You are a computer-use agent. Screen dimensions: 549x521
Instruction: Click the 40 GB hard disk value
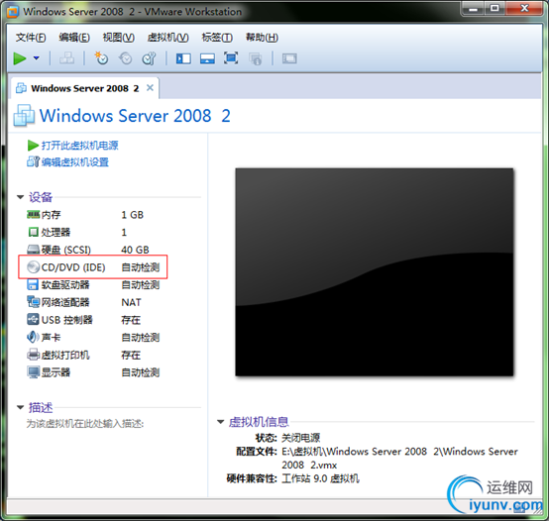(135, 250)
